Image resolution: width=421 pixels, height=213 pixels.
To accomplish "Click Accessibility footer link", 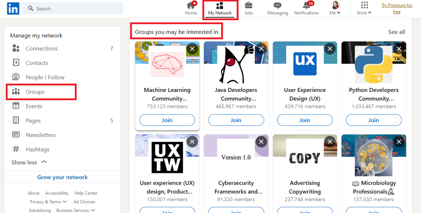I will (x=57, y=193).
